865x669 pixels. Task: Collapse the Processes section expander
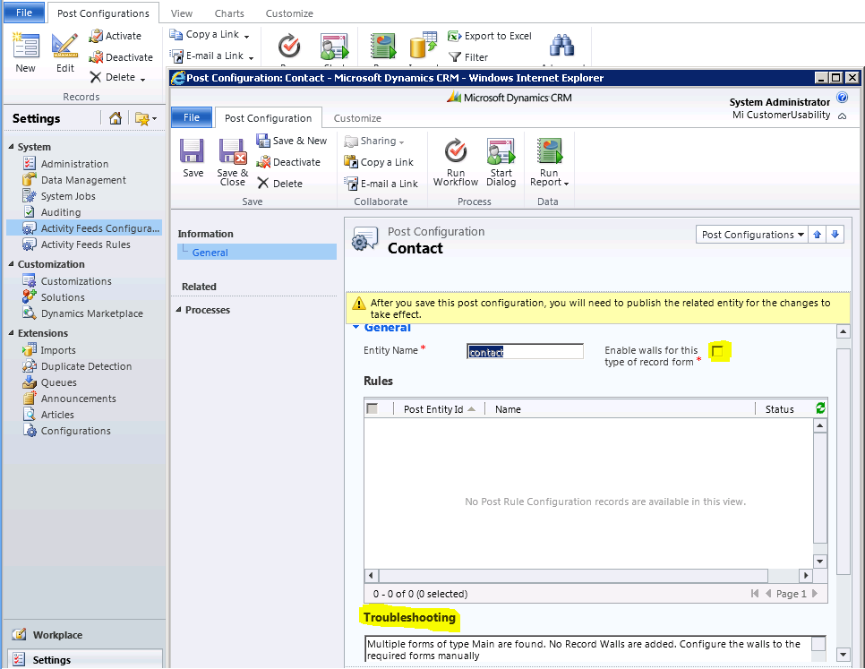tap(179, 310)
